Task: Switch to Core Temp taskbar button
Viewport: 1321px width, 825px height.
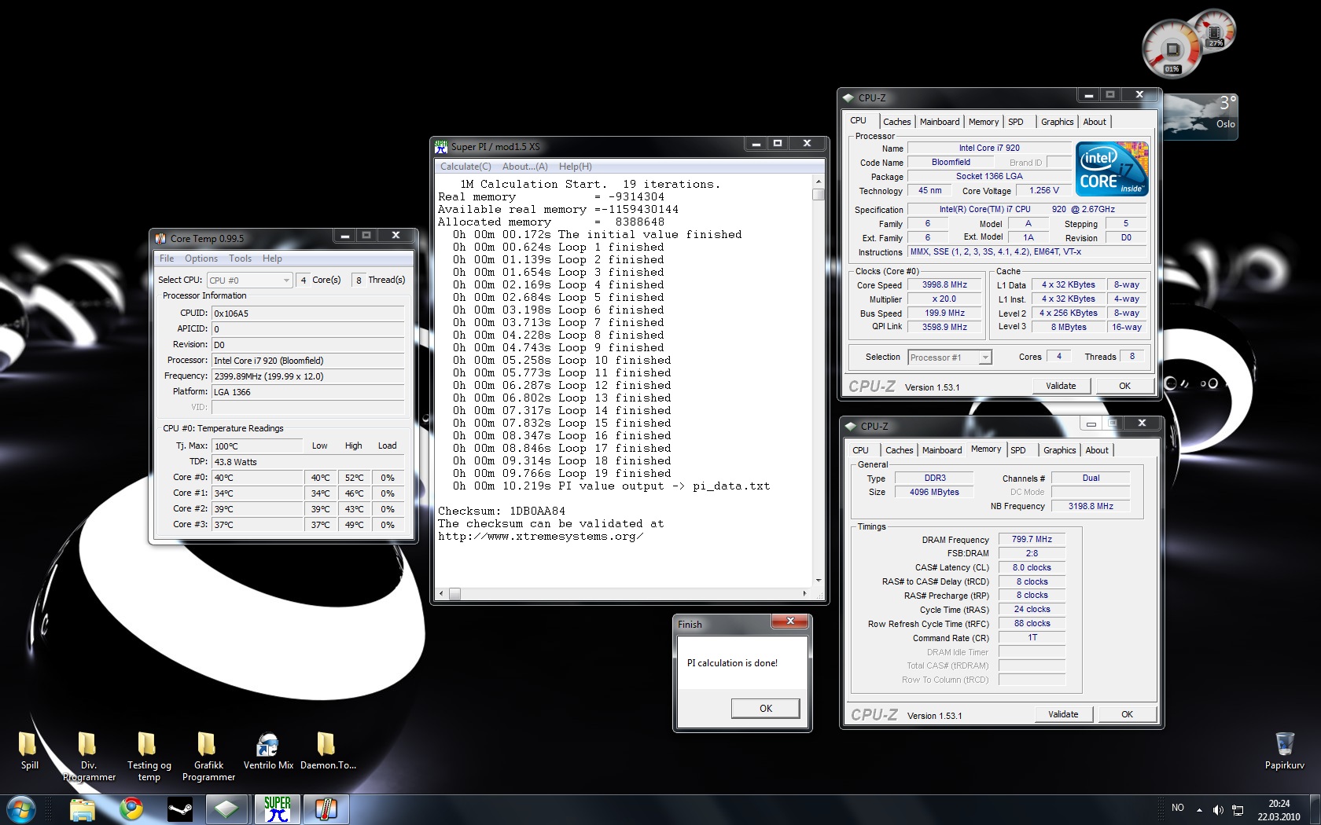Action: 326,809
